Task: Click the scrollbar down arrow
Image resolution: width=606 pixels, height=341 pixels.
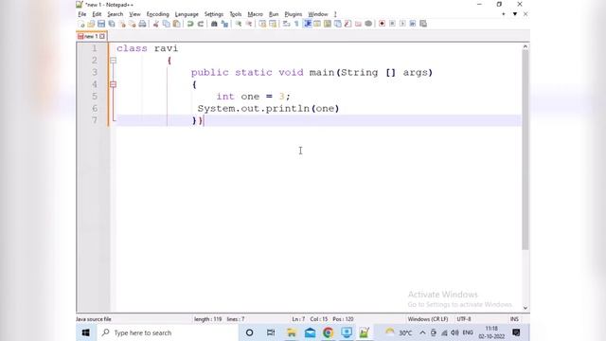Action: pos(526,308)
